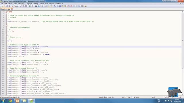
Task: Toggle the document map panel
Action: (x=65, y=6)
